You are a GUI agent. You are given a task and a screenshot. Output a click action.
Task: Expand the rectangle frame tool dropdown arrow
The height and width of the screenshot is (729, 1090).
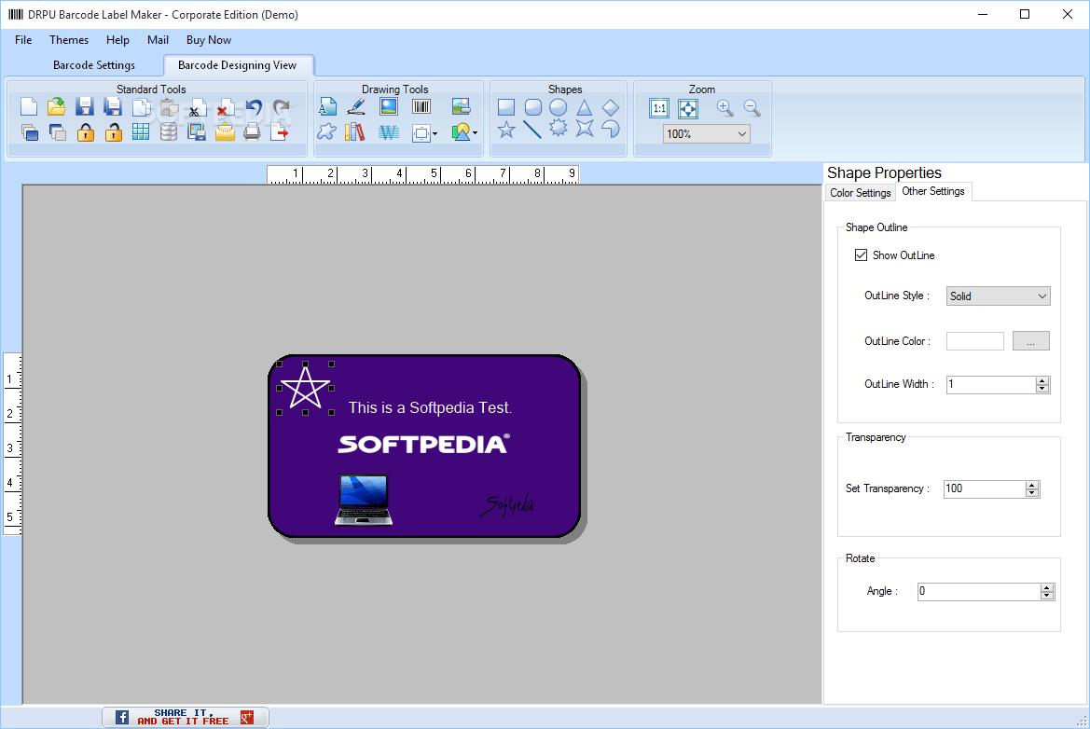(x=435, y=133)
